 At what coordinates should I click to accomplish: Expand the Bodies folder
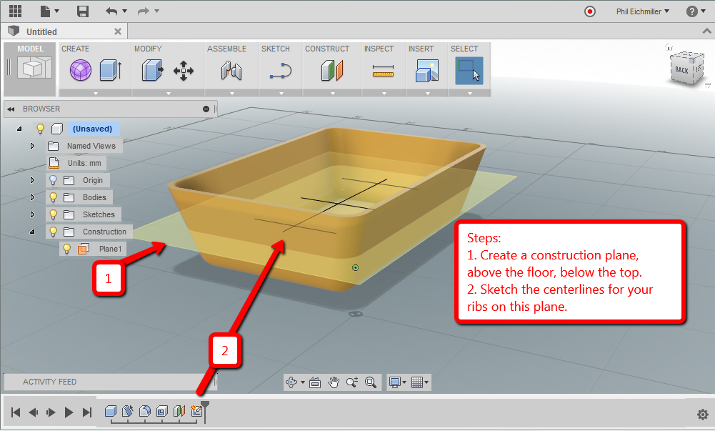[32, 197]
